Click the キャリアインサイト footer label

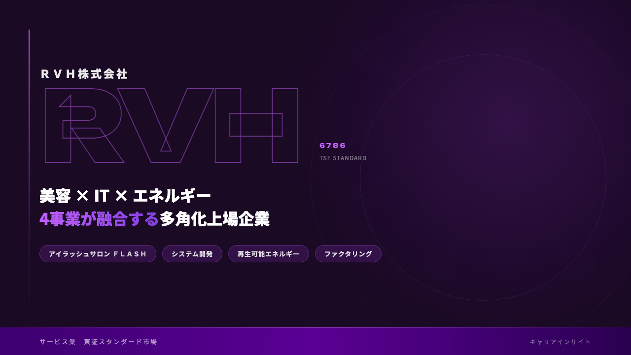coord(561,342)
